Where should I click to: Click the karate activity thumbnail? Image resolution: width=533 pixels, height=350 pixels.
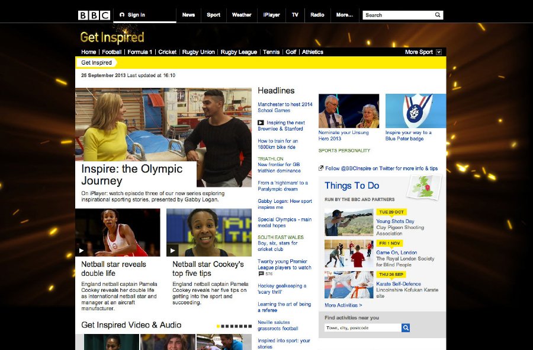pyautogui.click(x=349, y=285)
